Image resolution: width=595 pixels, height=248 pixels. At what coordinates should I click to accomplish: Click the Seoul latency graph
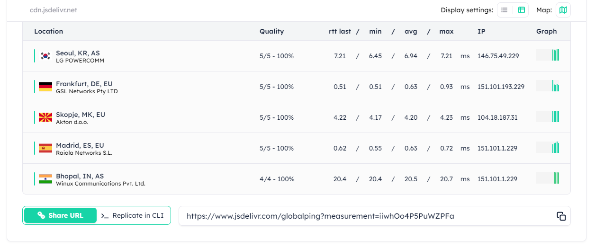[x=548, y=55]
